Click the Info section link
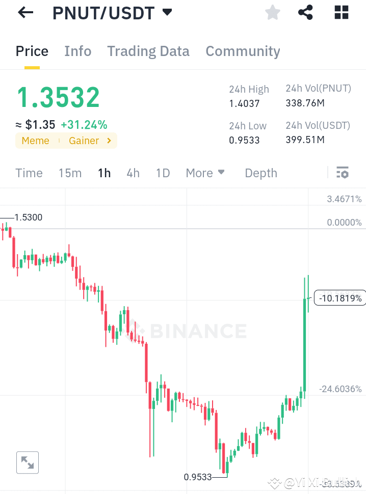Image resolution: width=366 pixels, height=494 pixels. (x=77, y=51)
